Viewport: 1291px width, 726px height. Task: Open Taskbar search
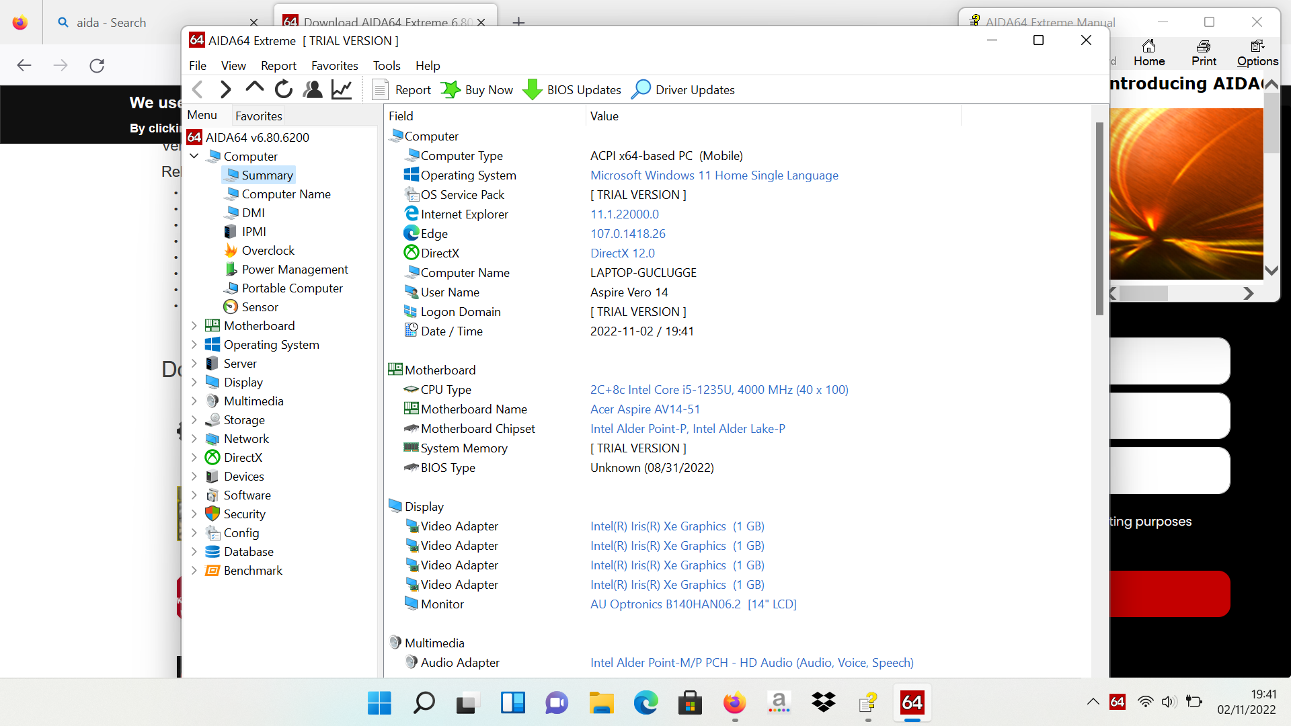424,703
